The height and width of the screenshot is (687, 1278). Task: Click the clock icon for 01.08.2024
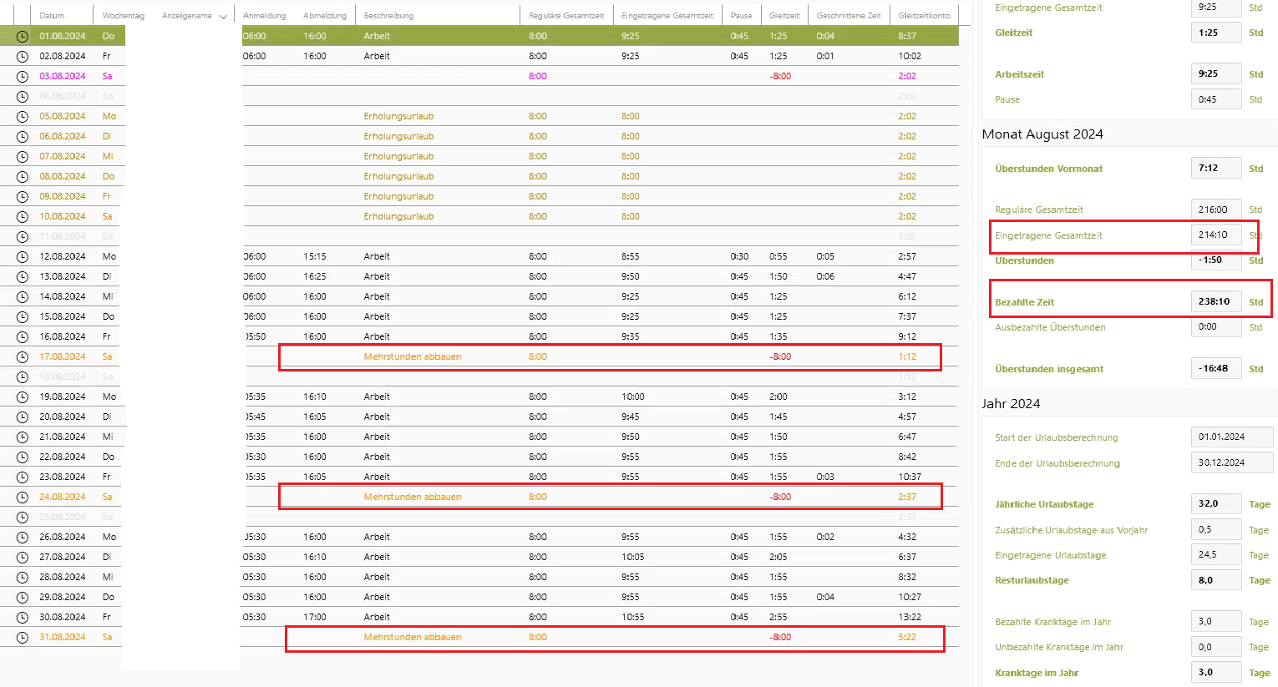(x=22, y=37)
